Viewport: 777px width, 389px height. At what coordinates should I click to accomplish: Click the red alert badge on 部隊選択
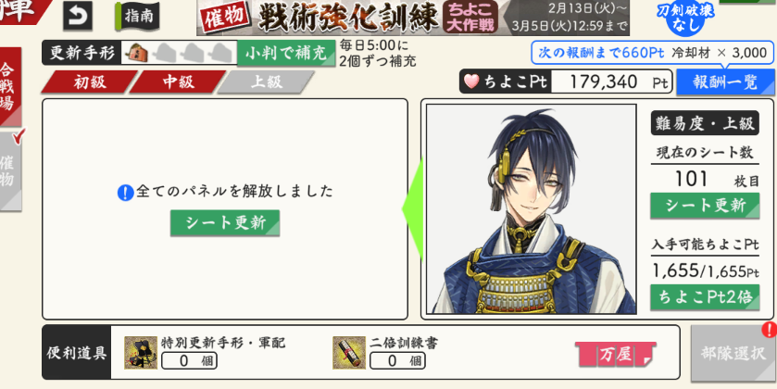tap(770, 329)
